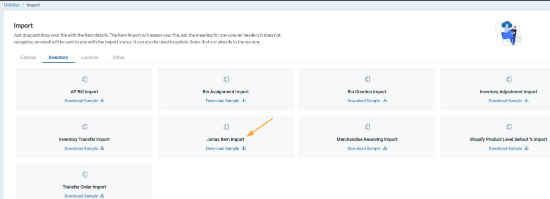Switch to the Other tab
The image size is (550, 199).
point(119,57)
